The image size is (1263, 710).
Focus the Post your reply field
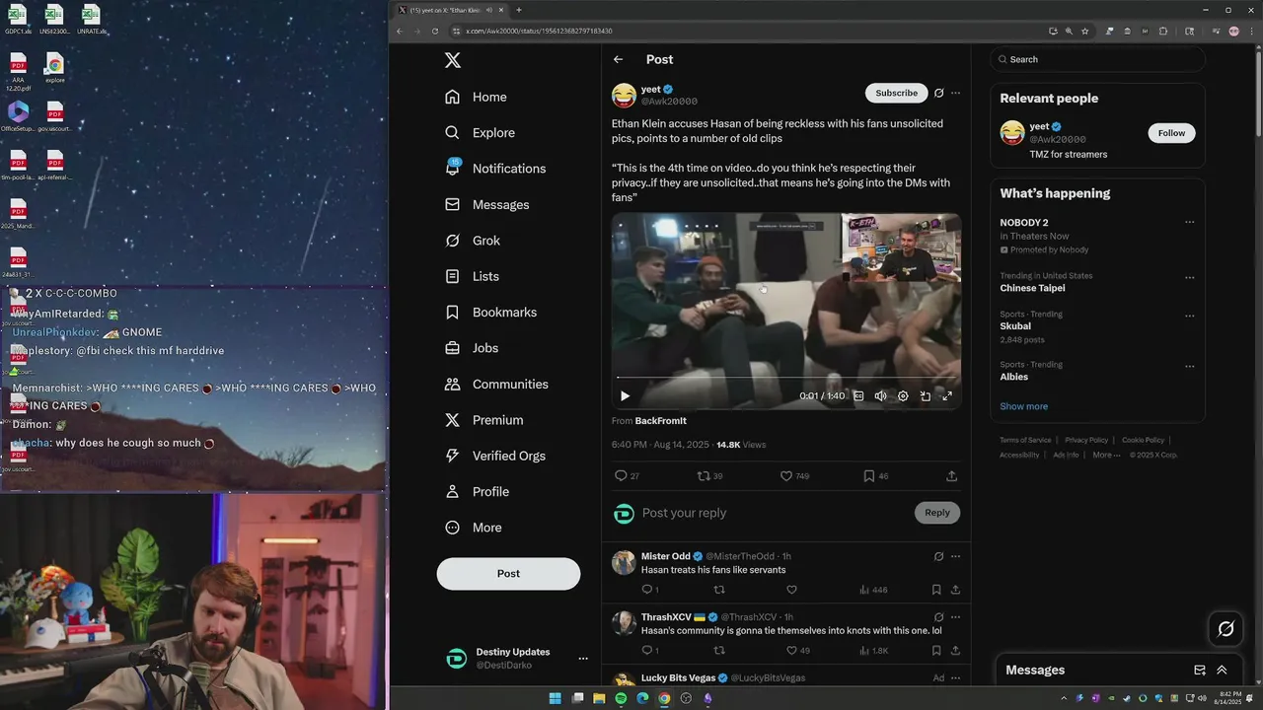point(775,513)
